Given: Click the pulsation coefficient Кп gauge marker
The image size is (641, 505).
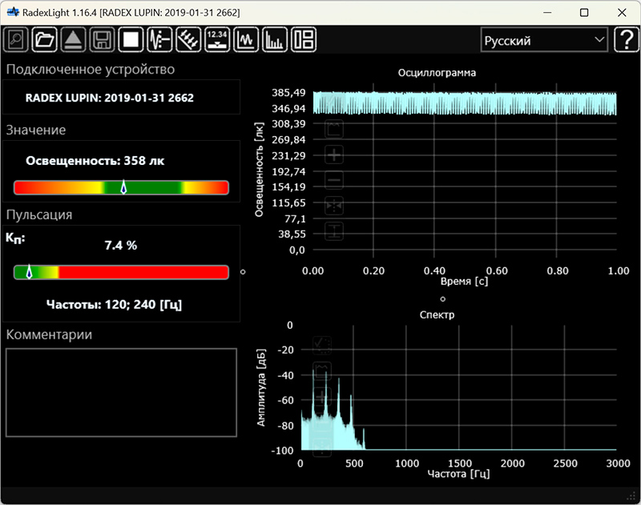Looking at the screenshot, I should [x=29, y=272].
